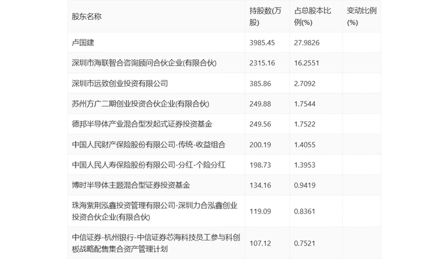448x259 pixels.
Task: Select percentage value 0.9419
Action: coord(305,185)
